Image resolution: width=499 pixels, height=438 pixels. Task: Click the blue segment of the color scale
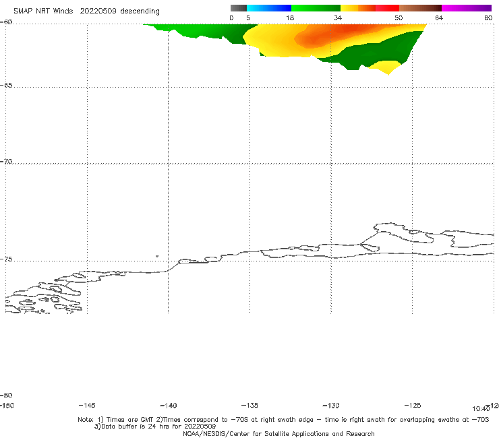click(x=269, y=8)
